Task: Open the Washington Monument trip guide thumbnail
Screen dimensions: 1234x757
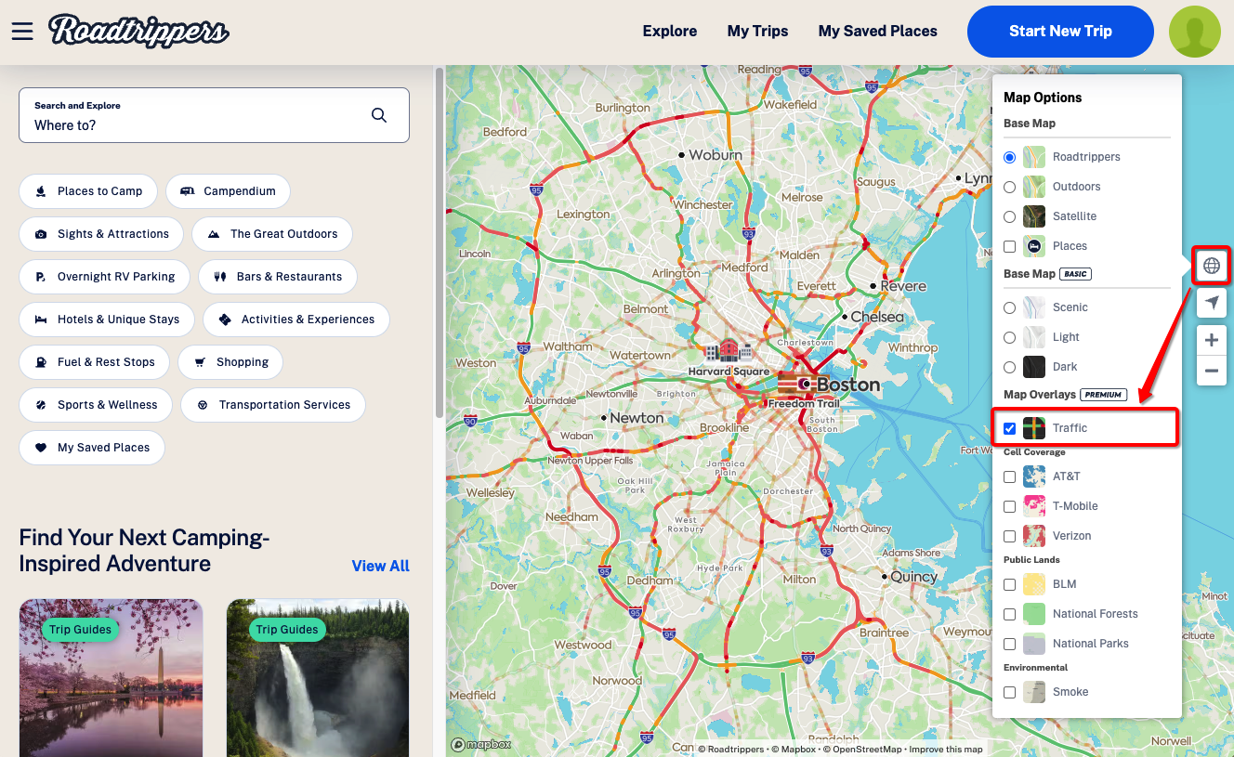Action: click(x=111, y=678)
